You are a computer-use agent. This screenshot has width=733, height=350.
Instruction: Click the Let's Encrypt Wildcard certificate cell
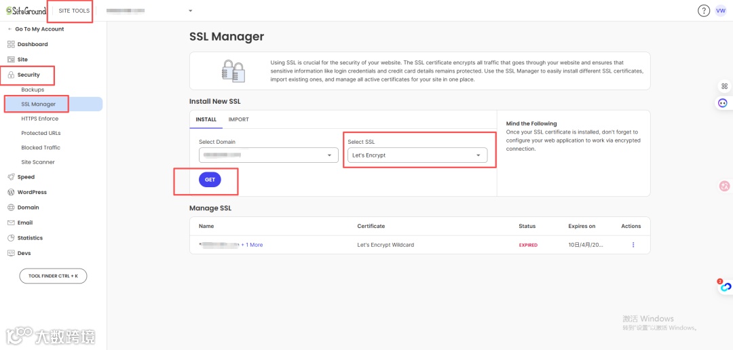point(386,245)
